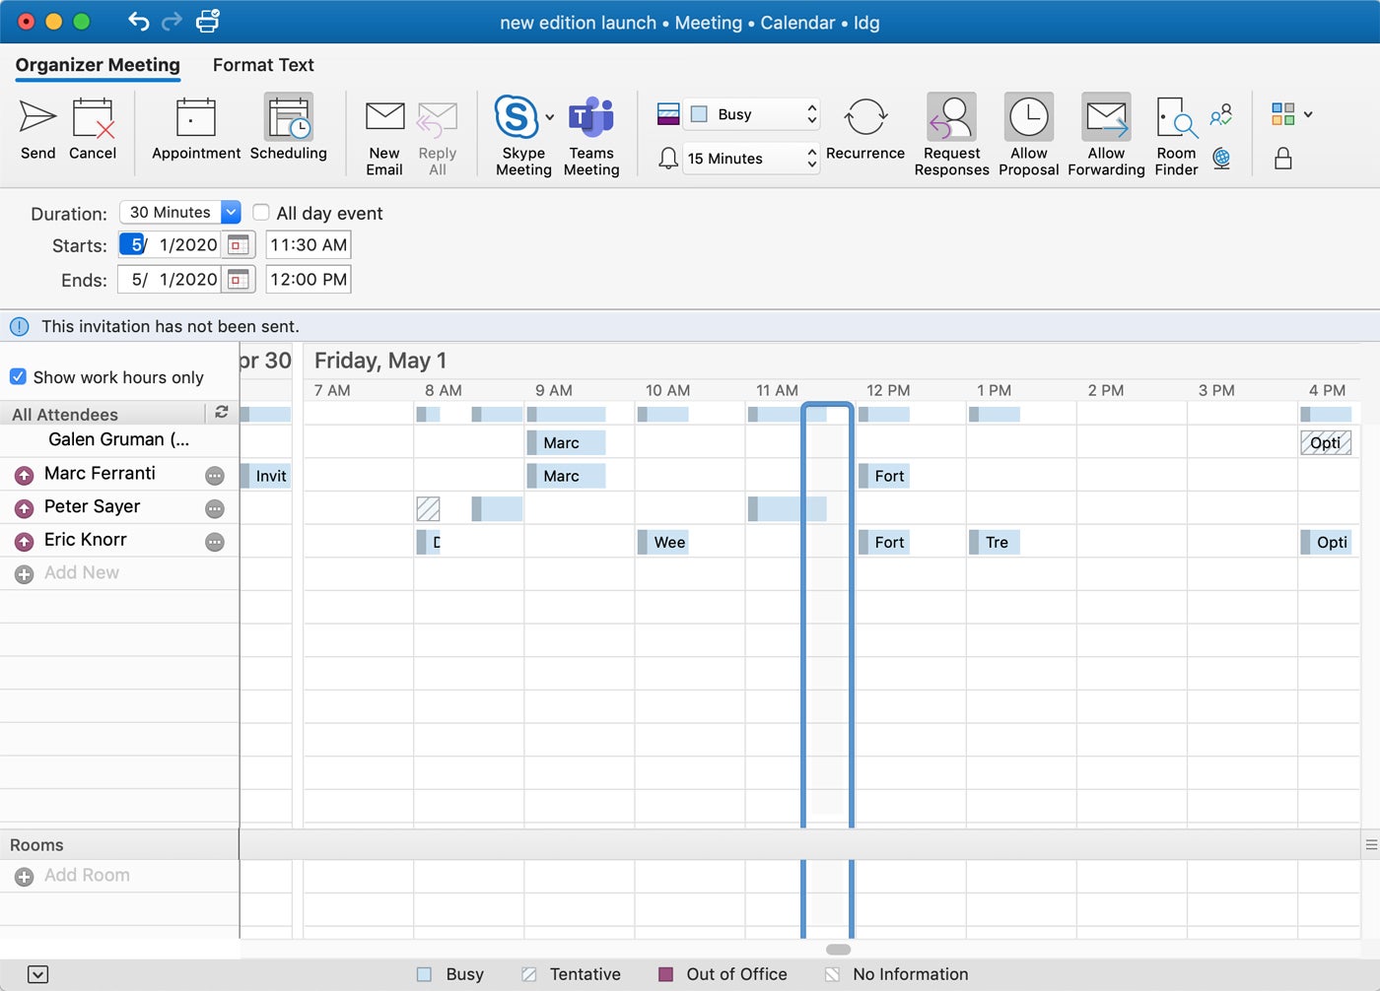
Task: Mark the meeting as private with lock icon
Action: point(1282,159)
